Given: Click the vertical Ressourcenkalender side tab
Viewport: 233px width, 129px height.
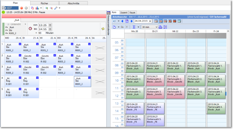Looking at the screenshot, I should pos(109,26).
